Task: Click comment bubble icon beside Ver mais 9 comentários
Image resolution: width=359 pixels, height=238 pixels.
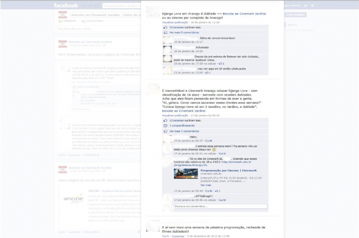Action: [165, 33]
